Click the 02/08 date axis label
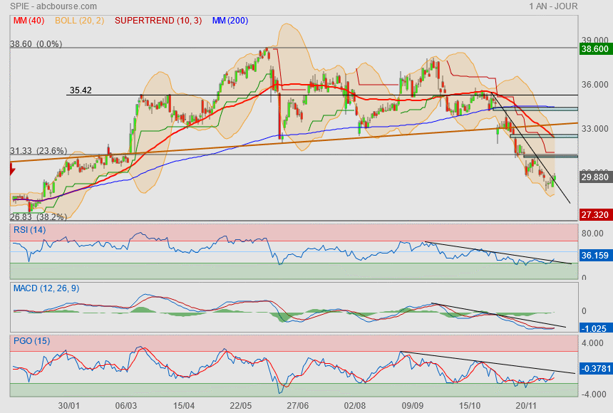This screenshot has width=613, height=413. coord(354,406)
